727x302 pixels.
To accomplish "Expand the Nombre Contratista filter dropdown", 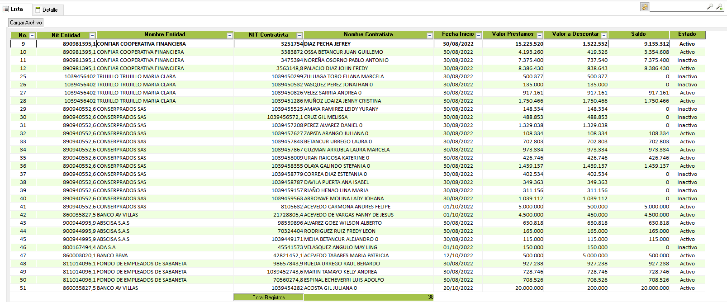I will 429,35.
